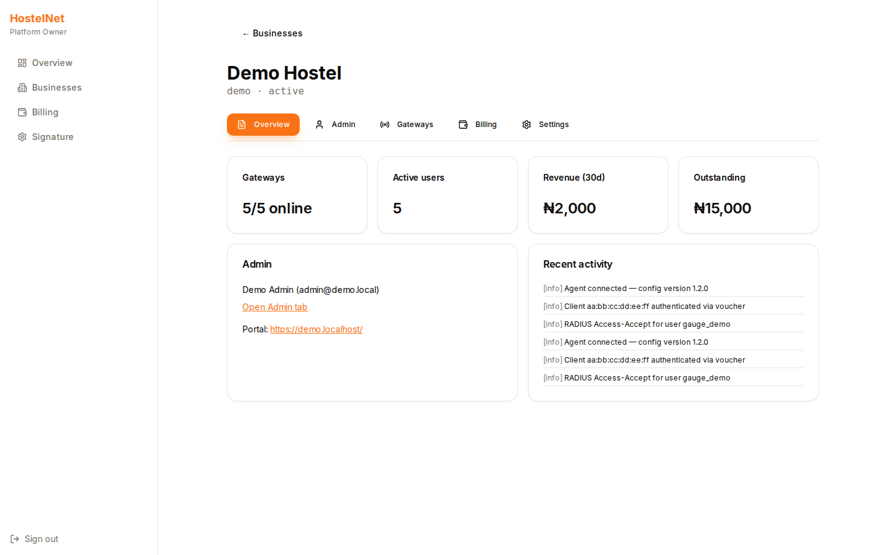Click the document icon on Overview tab

(242, 125)
